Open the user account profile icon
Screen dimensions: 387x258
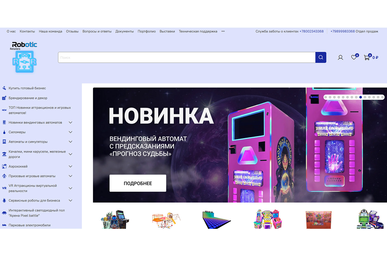click(x=340, y=58)
